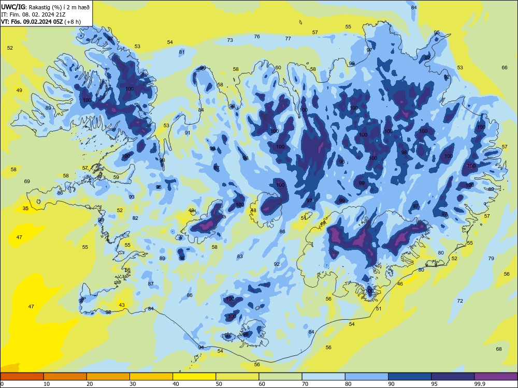Viewport: 518px width, 388px height.
Task: Click the value 46 on the southeast coast
Action: pyautogui.click(x=400, y=283)
